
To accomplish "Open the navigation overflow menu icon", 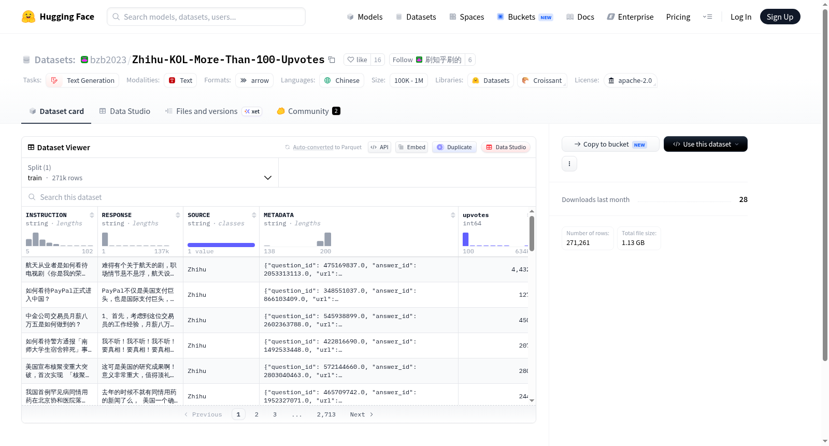I will click(707, 17).
